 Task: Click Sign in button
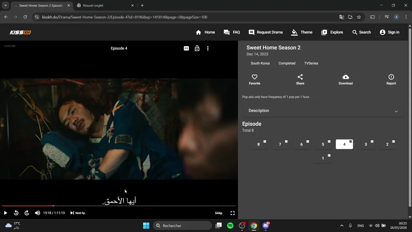pyautogui.click(x=389, y=32)
